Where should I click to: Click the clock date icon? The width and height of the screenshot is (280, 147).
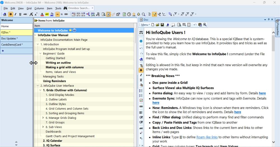tap(129, 14)
